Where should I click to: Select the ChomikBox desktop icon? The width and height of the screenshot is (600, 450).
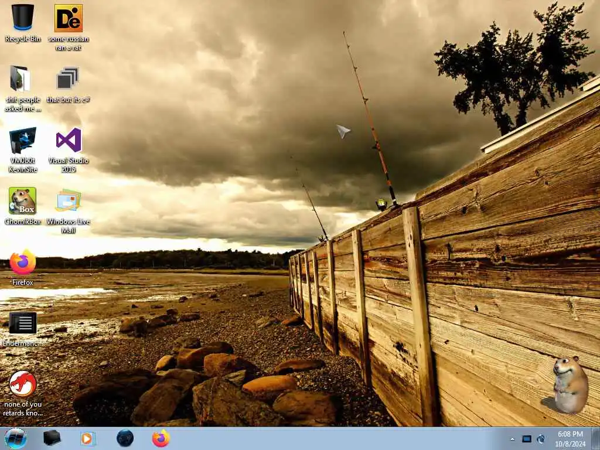click(x=23, y=206)
